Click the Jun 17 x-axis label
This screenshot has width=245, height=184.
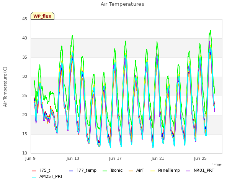pyautogui.click(x=115, y=158)
